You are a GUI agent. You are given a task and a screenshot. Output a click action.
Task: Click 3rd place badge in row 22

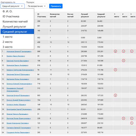tap(132, 123)
